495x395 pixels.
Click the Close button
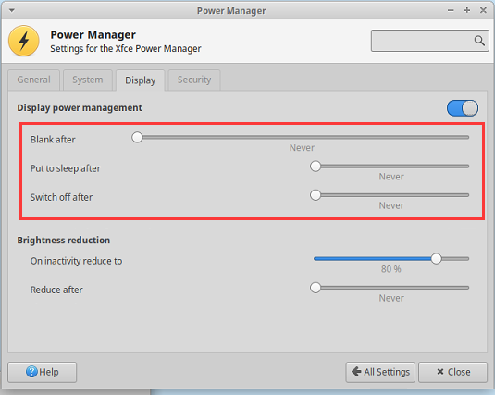(x=452, y=372)
